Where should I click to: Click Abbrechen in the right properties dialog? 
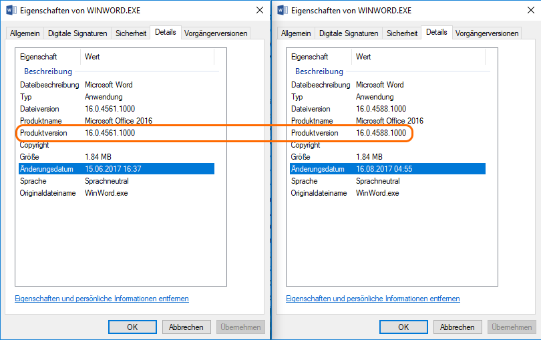coord(458,327)
